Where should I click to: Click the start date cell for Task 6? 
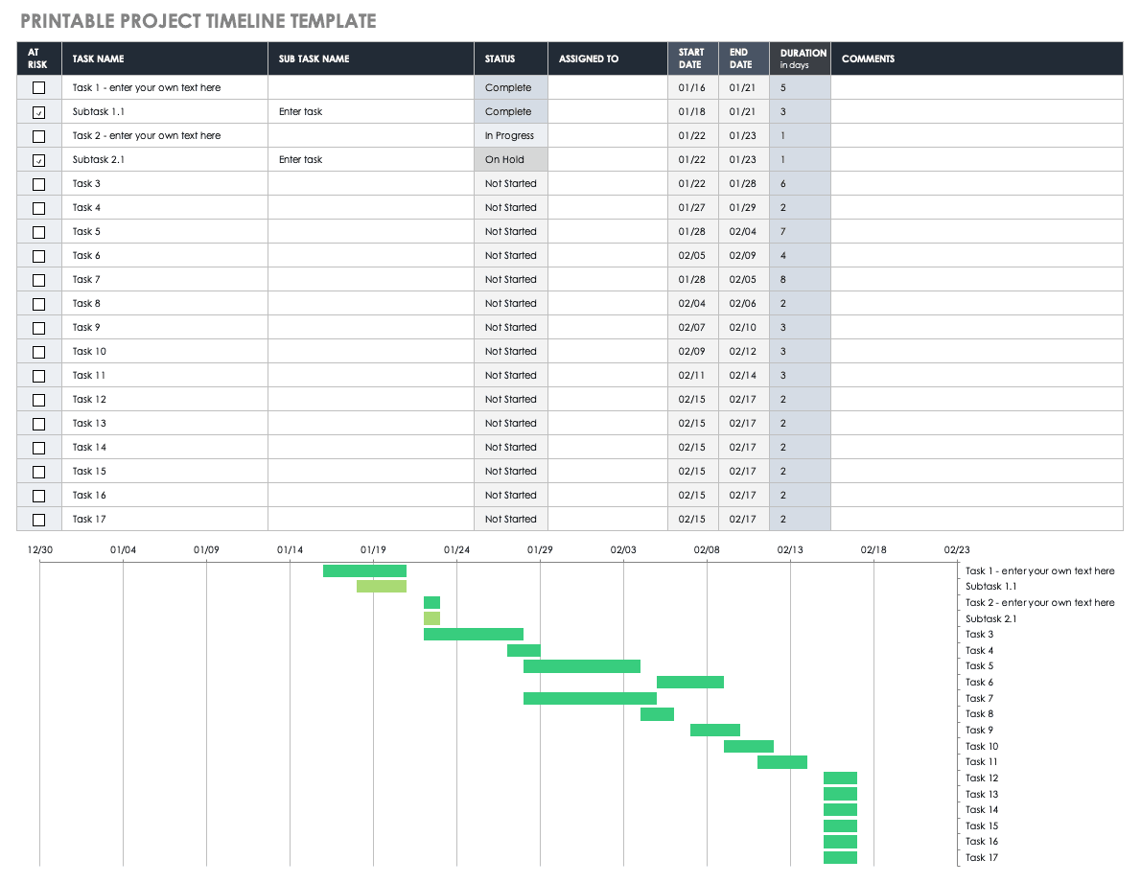pos(691,256)
